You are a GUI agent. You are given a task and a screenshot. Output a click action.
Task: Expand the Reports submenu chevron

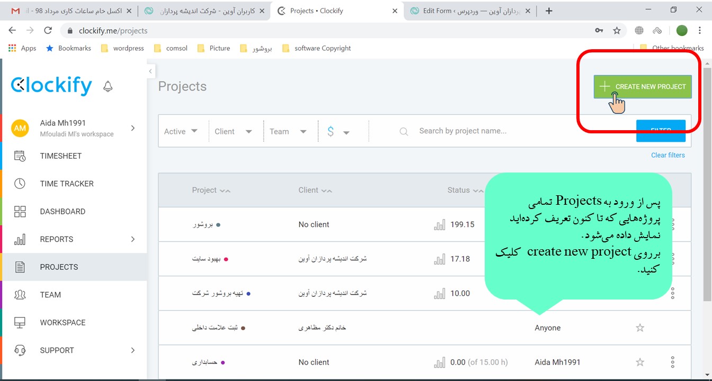[132, 239]
